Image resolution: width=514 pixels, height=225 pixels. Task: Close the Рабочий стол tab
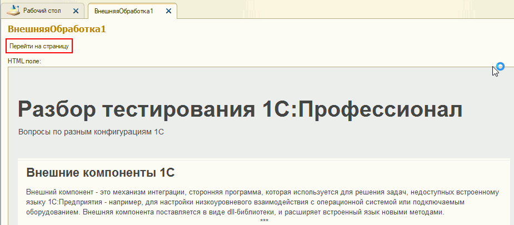(76, 11)
